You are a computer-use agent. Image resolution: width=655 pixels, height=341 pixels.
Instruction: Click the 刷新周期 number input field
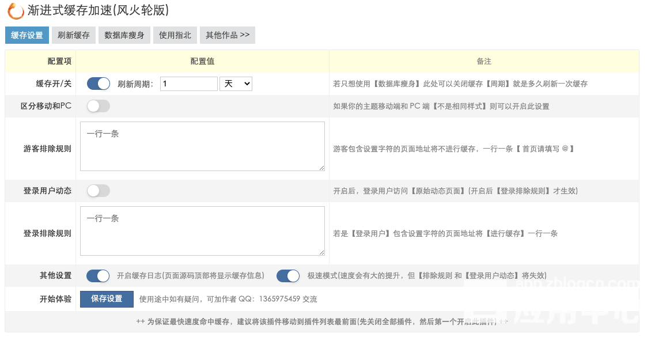coord(188,84)
